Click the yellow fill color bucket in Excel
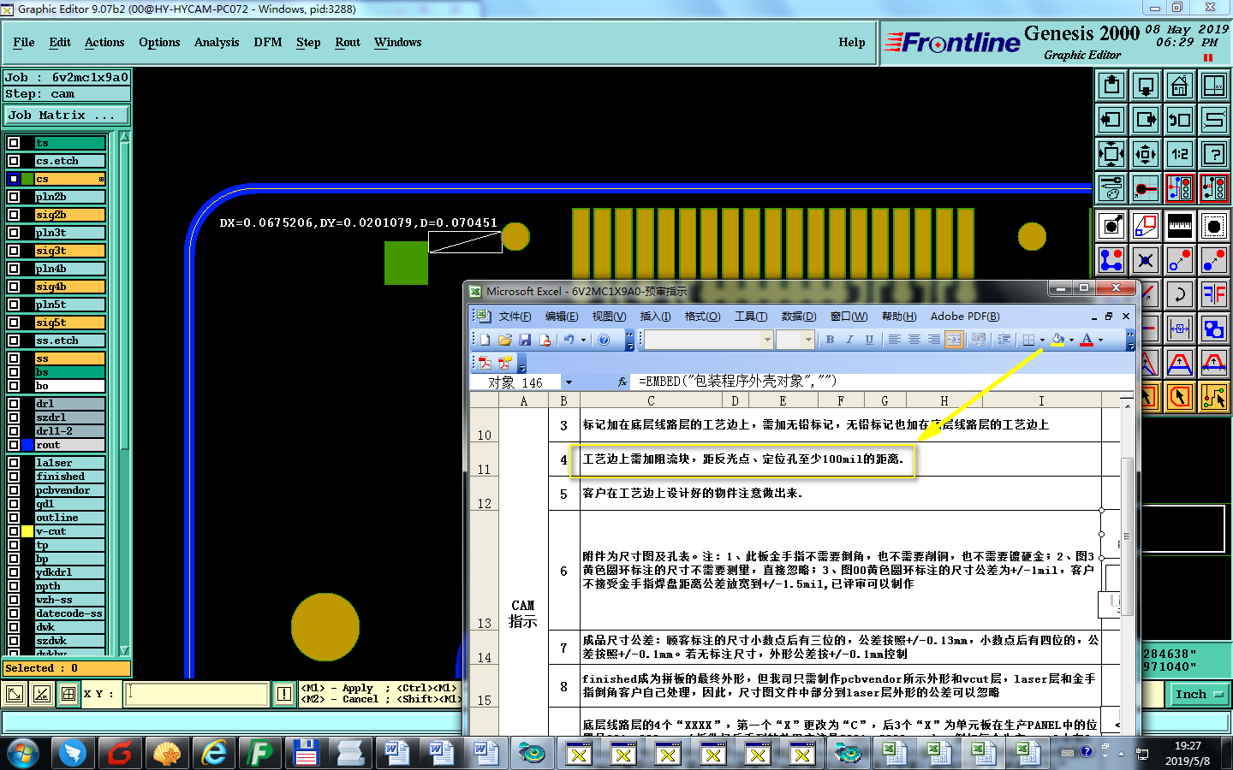Screen dimensions: 1233x770 coord(1058,340)
